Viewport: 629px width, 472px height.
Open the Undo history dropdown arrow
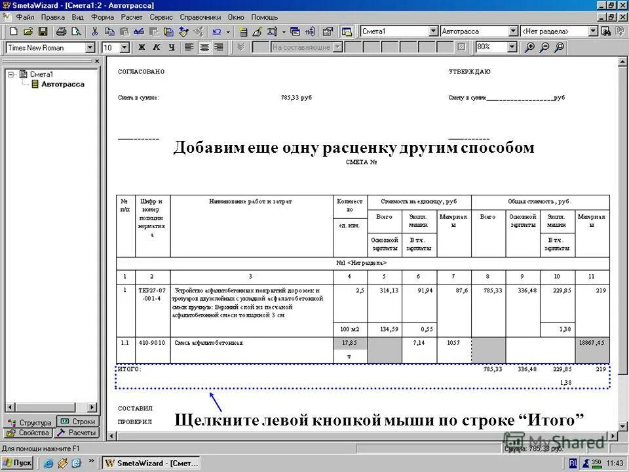pos(228,31)
